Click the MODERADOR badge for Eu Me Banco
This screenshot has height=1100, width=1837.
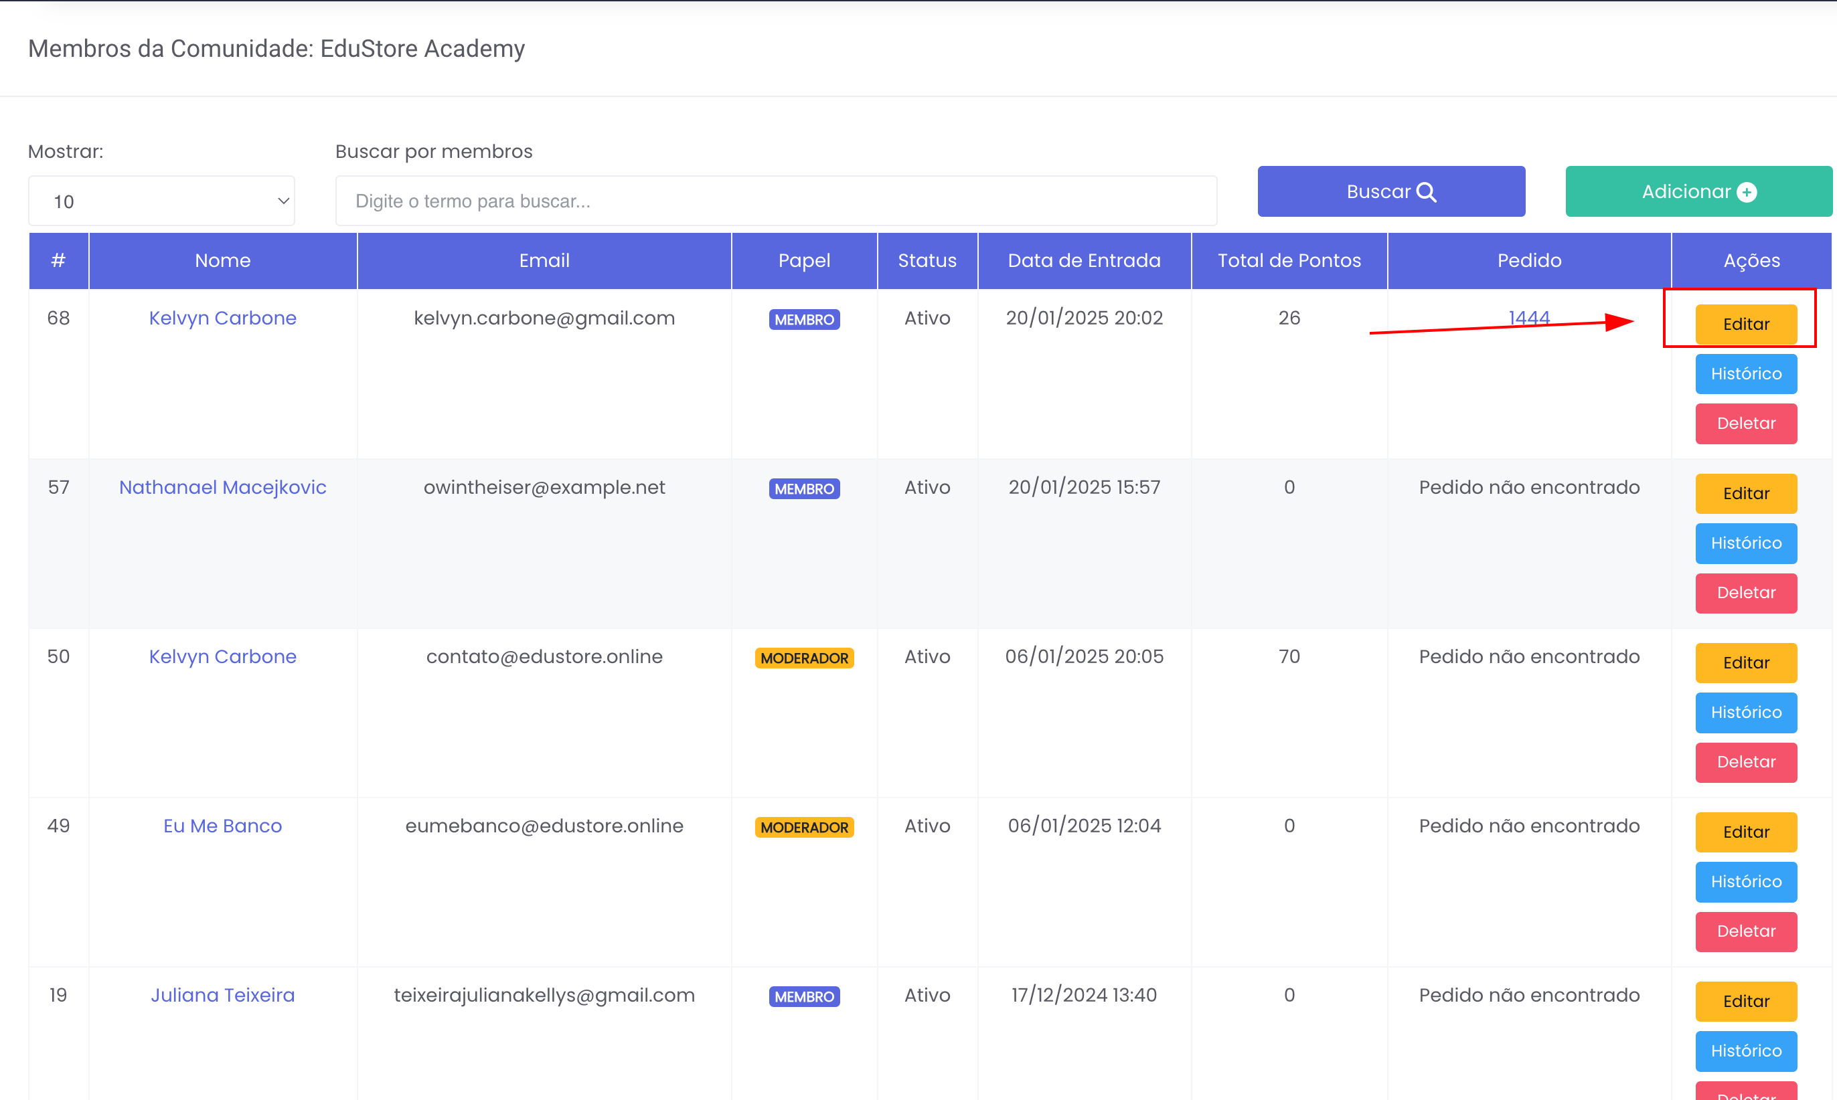coord(804,827)
